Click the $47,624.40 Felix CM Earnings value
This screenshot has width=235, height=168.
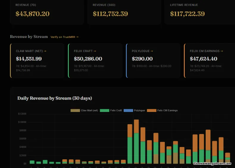point(203,59)
